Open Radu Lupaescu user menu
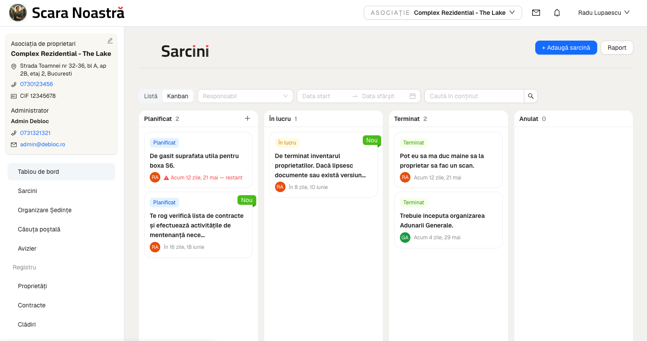 coord(604,13)
